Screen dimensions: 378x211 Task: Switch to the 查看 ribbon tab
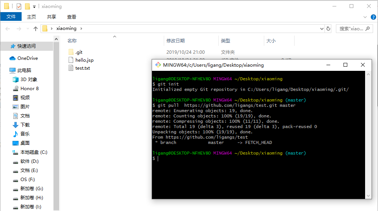(72, 17)
